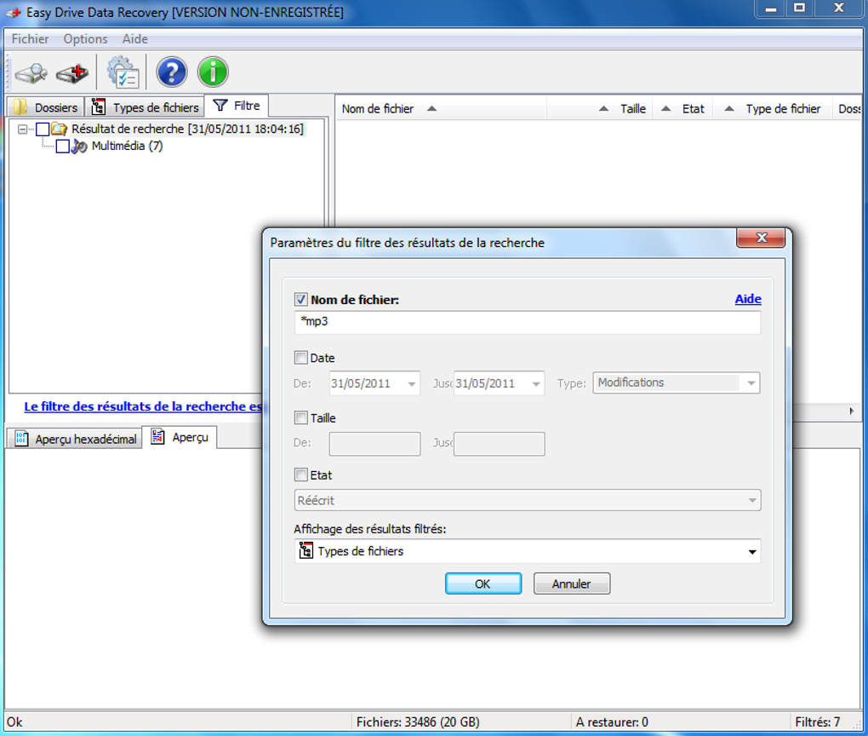Select the Multimédia (7) tree item

(x=128, y=147)
